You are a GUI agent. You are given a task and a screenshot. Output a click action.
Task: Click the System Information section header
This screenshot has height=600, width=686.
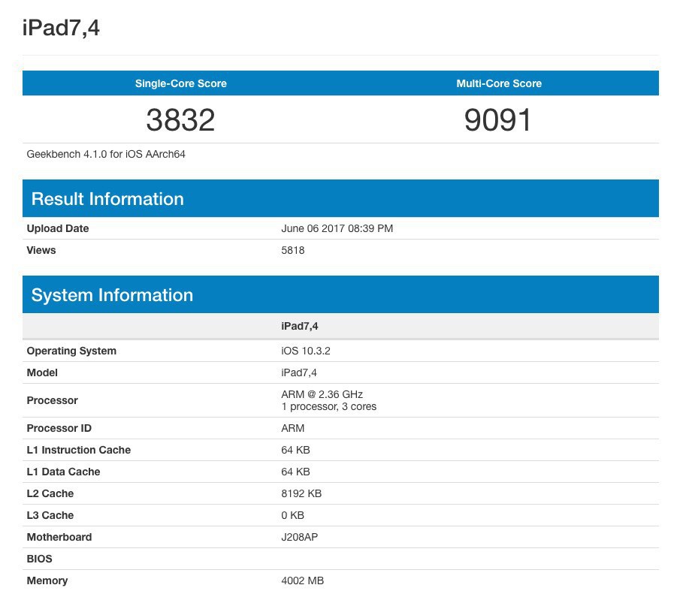pos(112,295)
